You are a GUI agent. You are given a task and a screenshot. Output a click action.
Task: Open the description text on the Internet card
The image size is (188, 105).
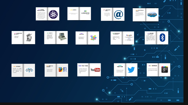pyautogui.click(x=17, y=70)
